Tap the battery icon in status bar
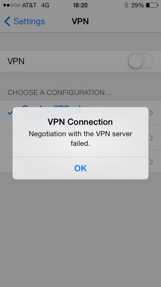Screen dimensions: 161x287 coord(152,5)
